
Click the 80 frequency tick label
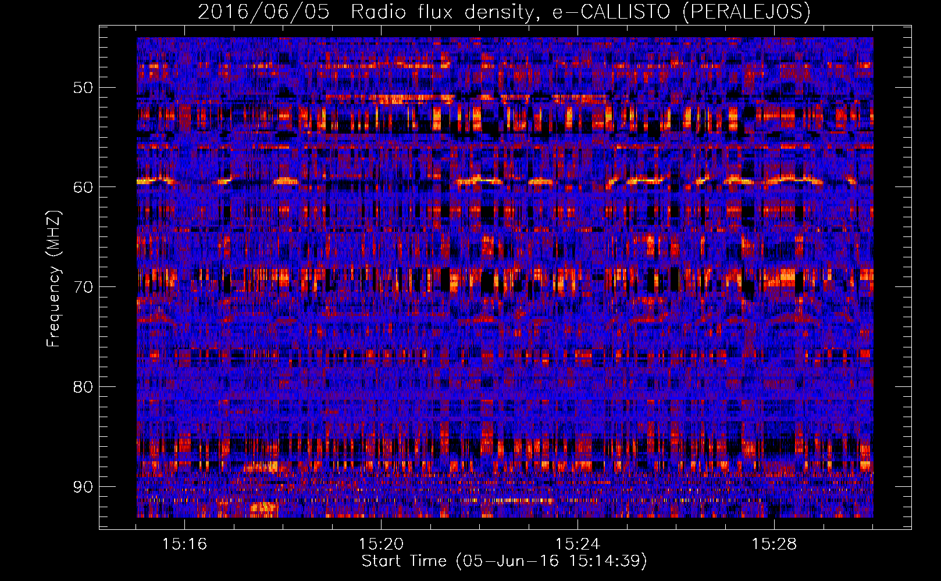(83, 387)
